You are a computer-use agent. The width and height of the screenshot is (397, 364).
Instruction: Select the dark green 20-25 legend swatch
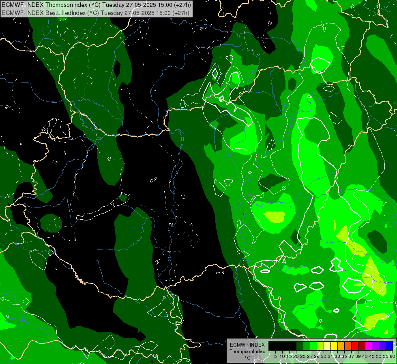click(x=300, y=346)
